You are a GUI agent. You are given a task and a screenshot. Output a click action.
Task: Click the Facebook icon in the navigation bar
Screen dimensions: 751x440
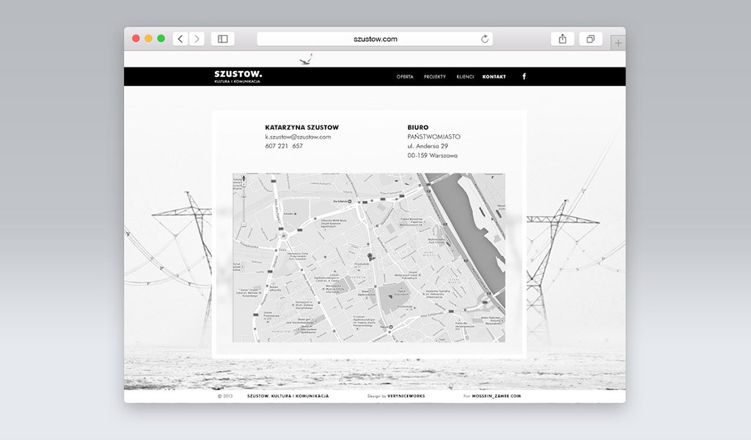point(524,76)
